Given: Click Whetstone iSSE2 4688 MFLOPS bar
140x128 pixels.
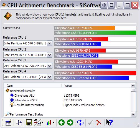Looking at the screenshot, I should [x=95, y=44].
